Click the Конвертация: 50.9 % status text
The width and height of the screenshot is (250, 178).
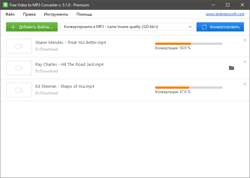[173, 48]
